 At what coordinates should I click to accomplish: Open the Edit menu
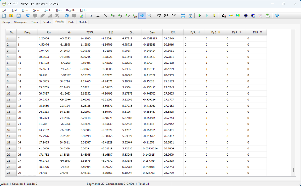pyautogui.click(x=15, y=10)
